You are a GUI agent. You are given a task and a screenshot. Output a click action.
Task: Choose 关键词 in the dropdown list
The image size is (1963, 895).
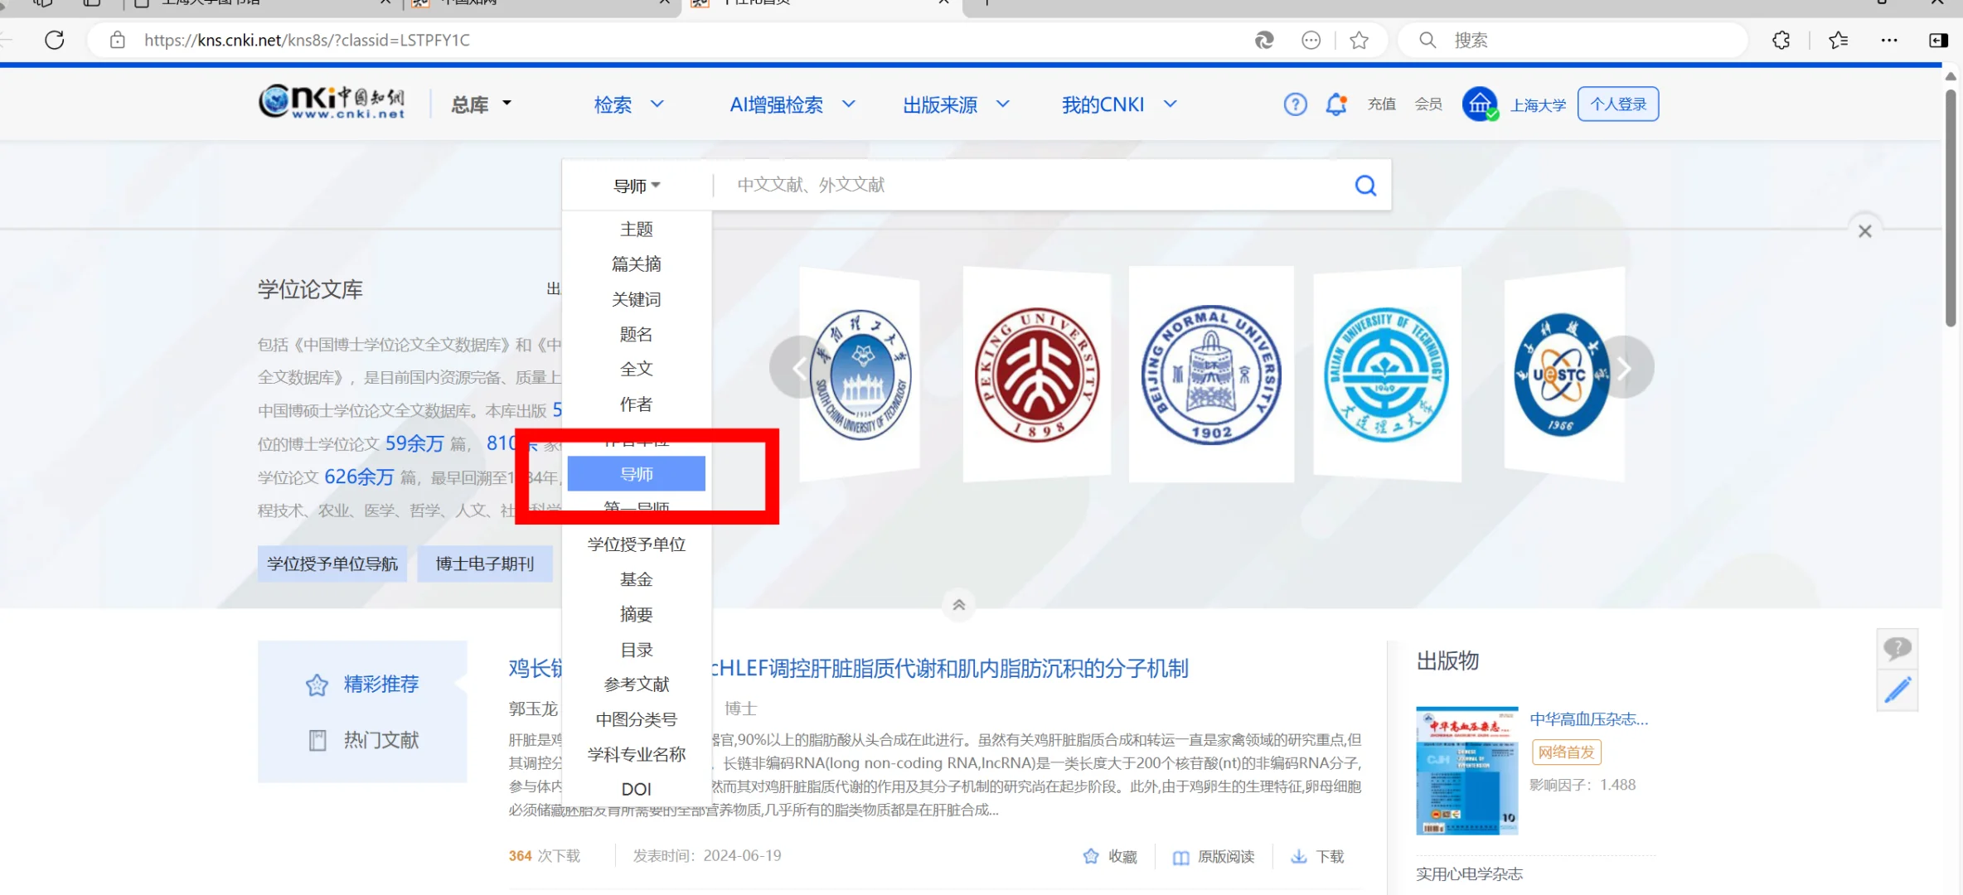[x=636, y=299]
